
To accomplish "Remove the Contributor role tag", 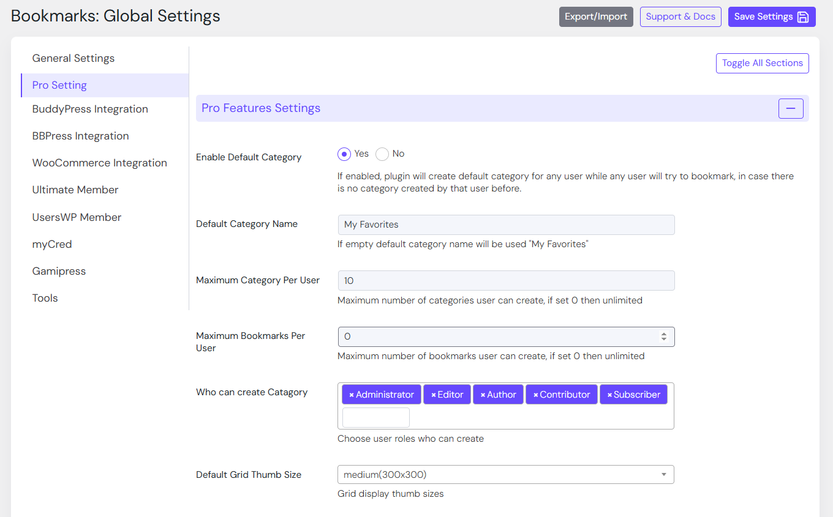I will pos(535,395).
